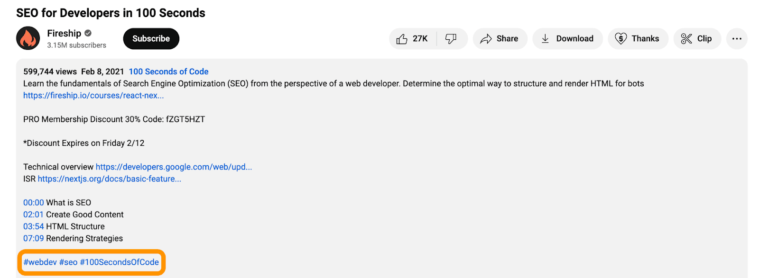
Task: Jump to 07:09 Rendering Strategies timestamp
Action: [x=33, y=238]
